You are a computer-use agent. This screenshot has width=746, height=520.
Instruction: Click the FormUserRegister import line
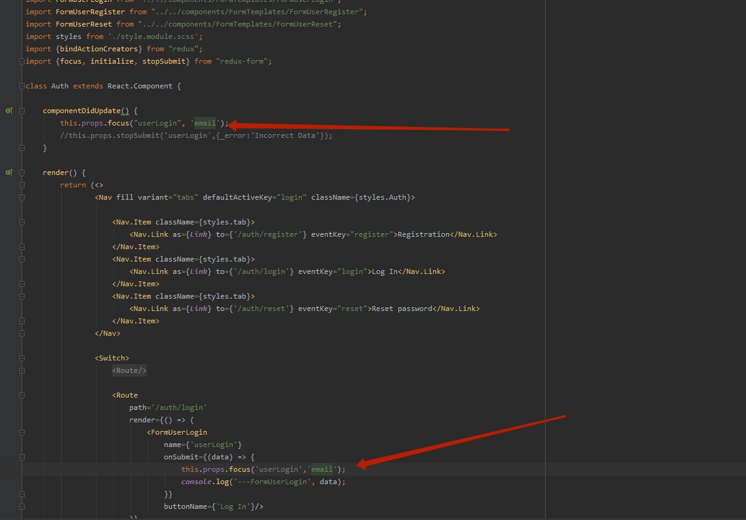click(x=196, y=12)
